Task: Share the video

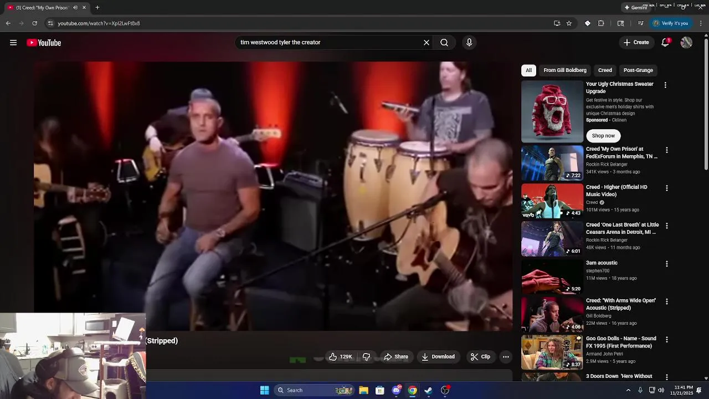Action: click(x=396, y=357)
